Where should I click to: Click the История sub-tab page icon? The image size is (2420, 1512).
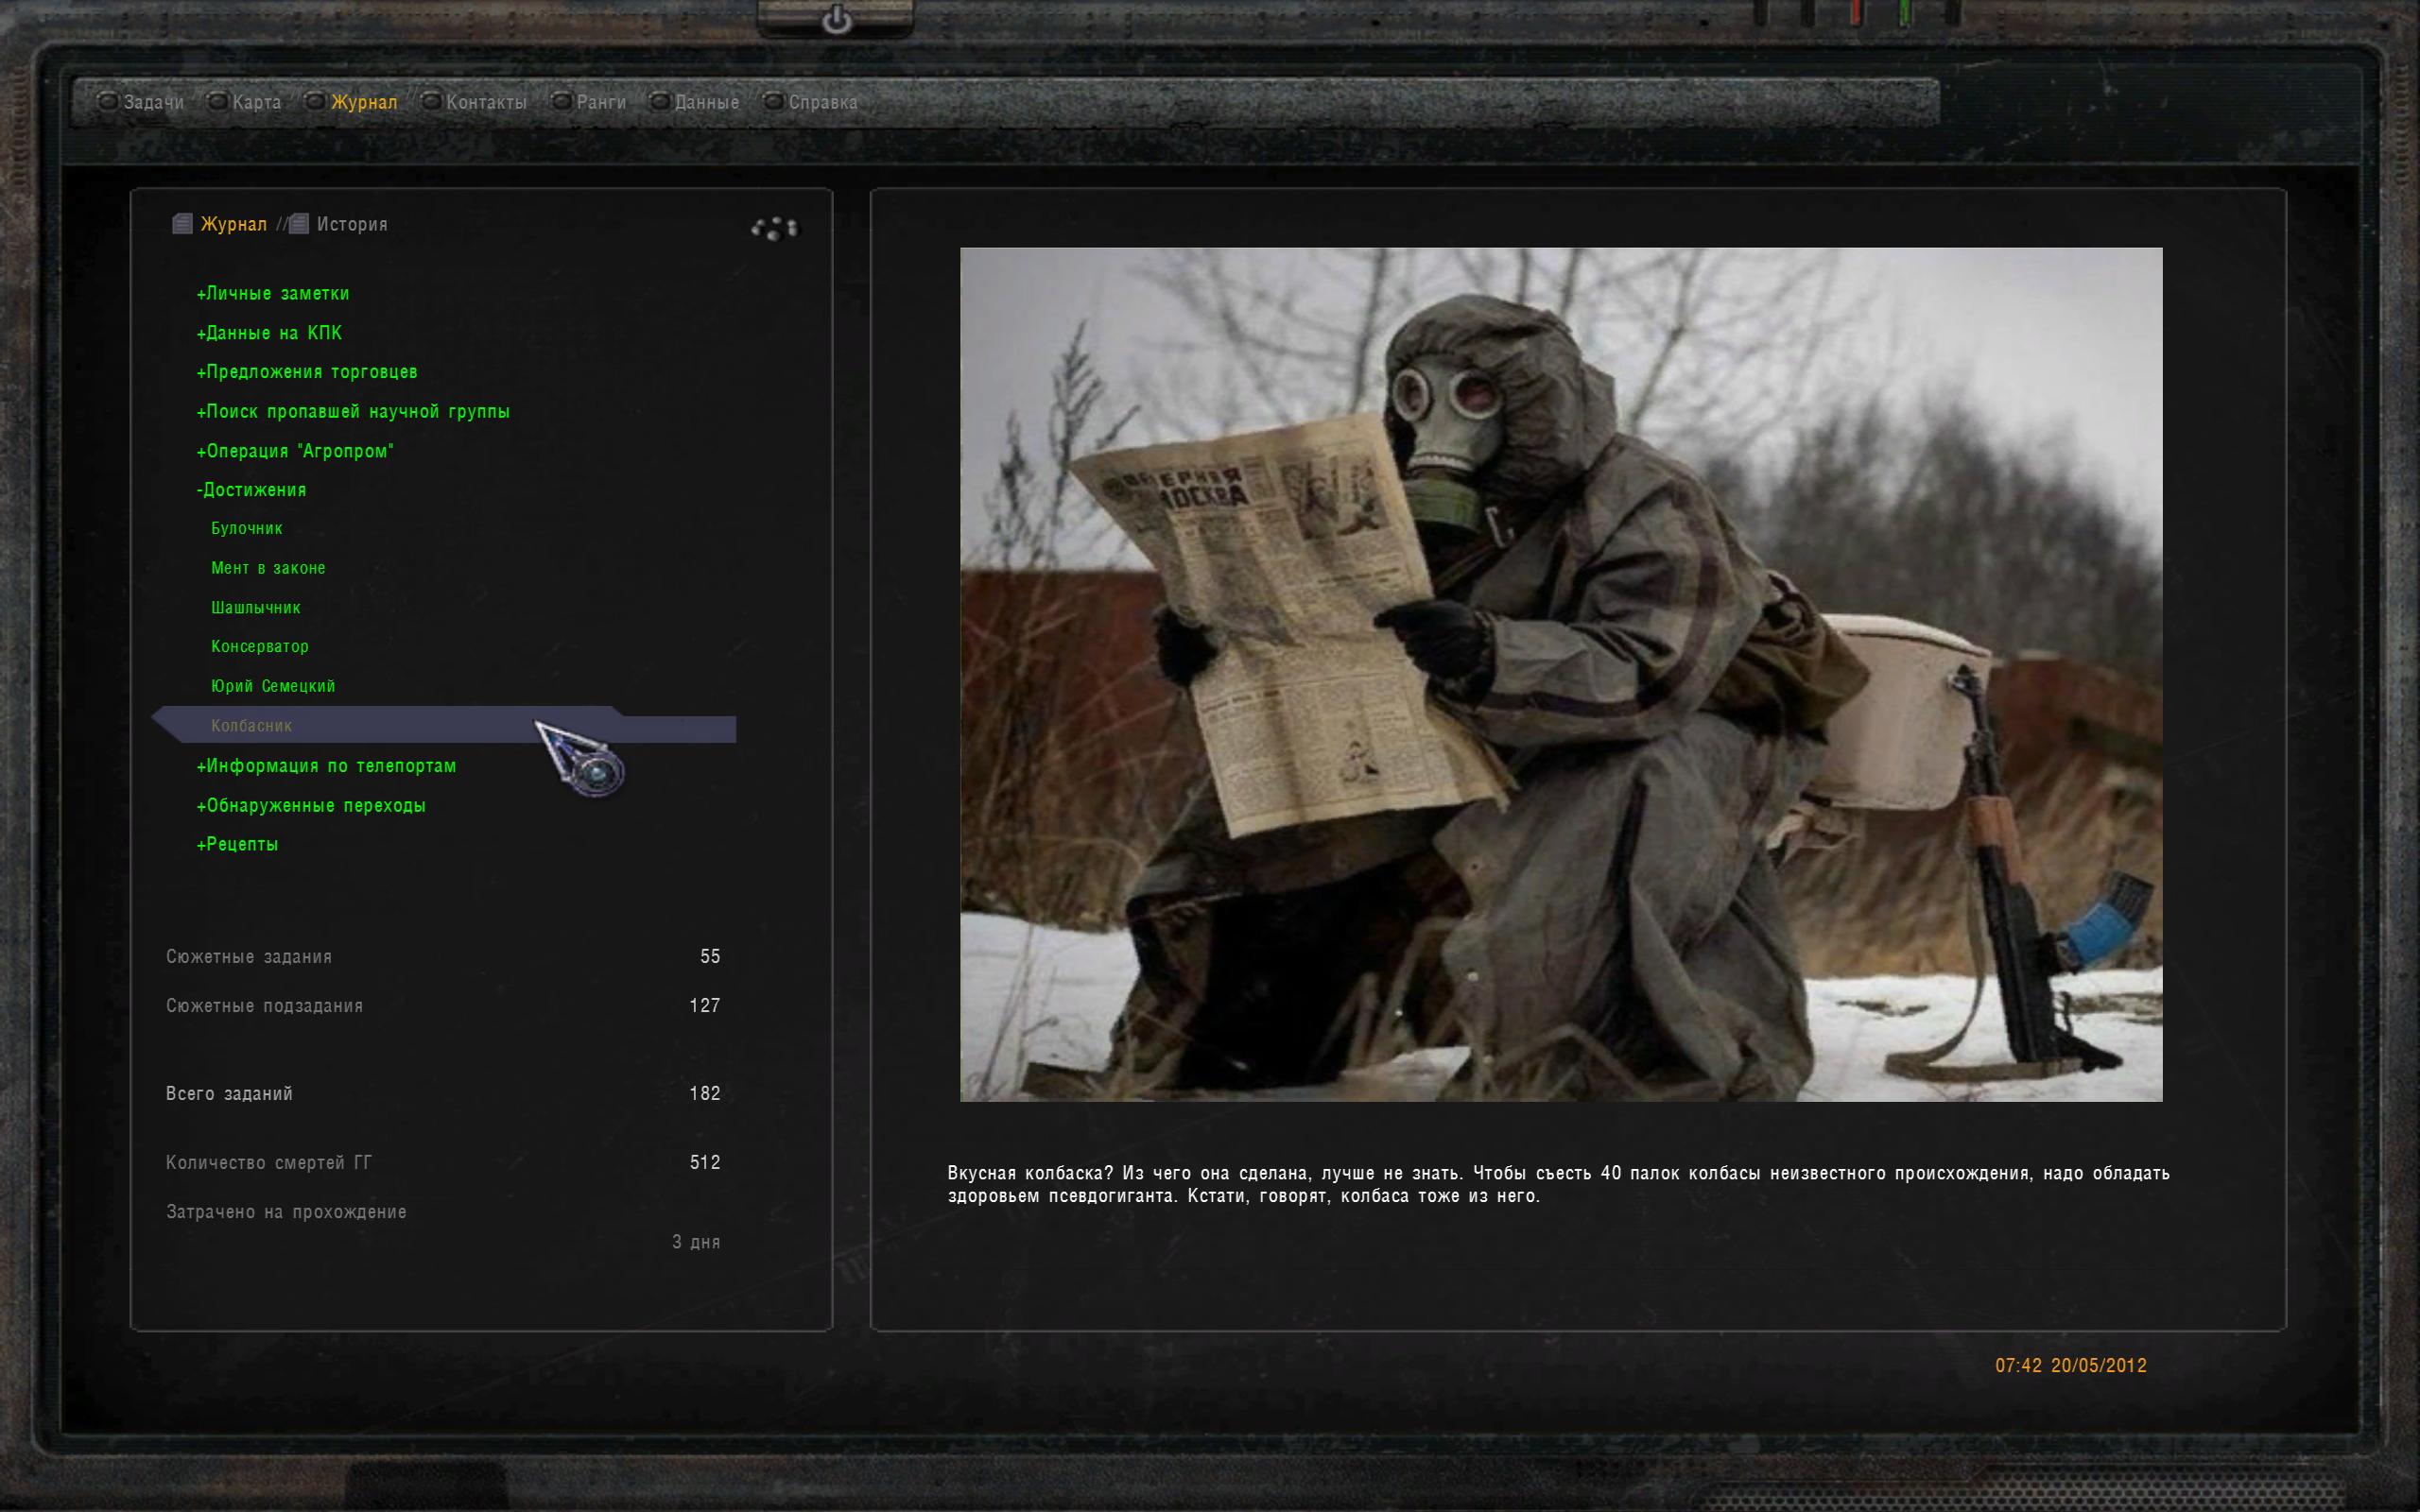299,224
